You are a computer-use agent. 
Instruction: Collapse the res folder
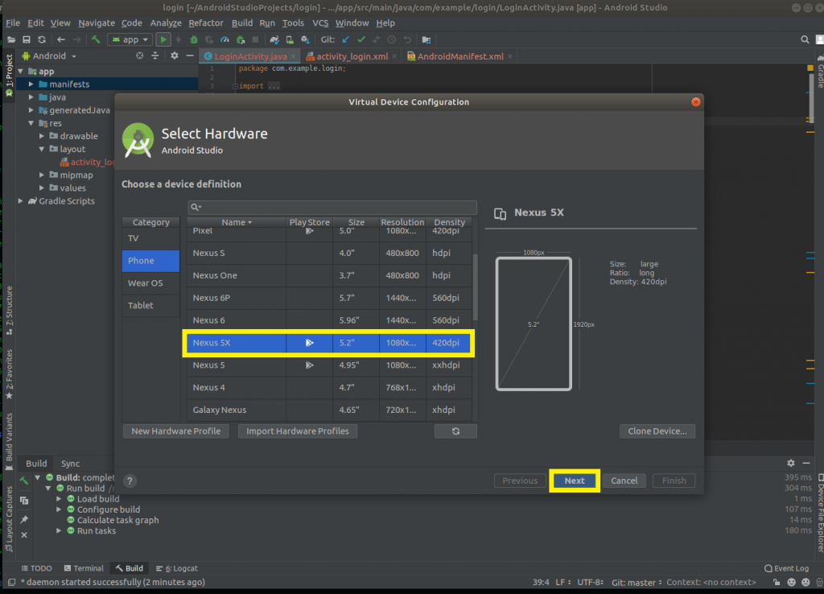point(31,123)
